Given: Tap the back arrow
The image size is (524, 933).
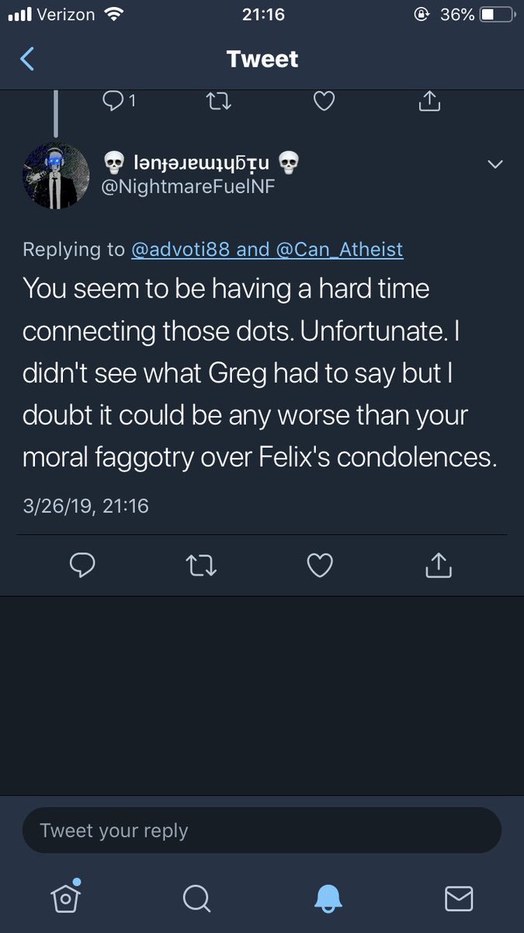Looking at the screenshot, I should click(28, 59).
